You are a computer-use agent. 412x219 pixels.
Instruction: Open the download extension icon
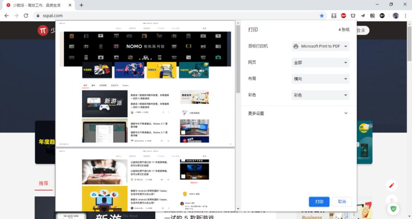point(334,16)
